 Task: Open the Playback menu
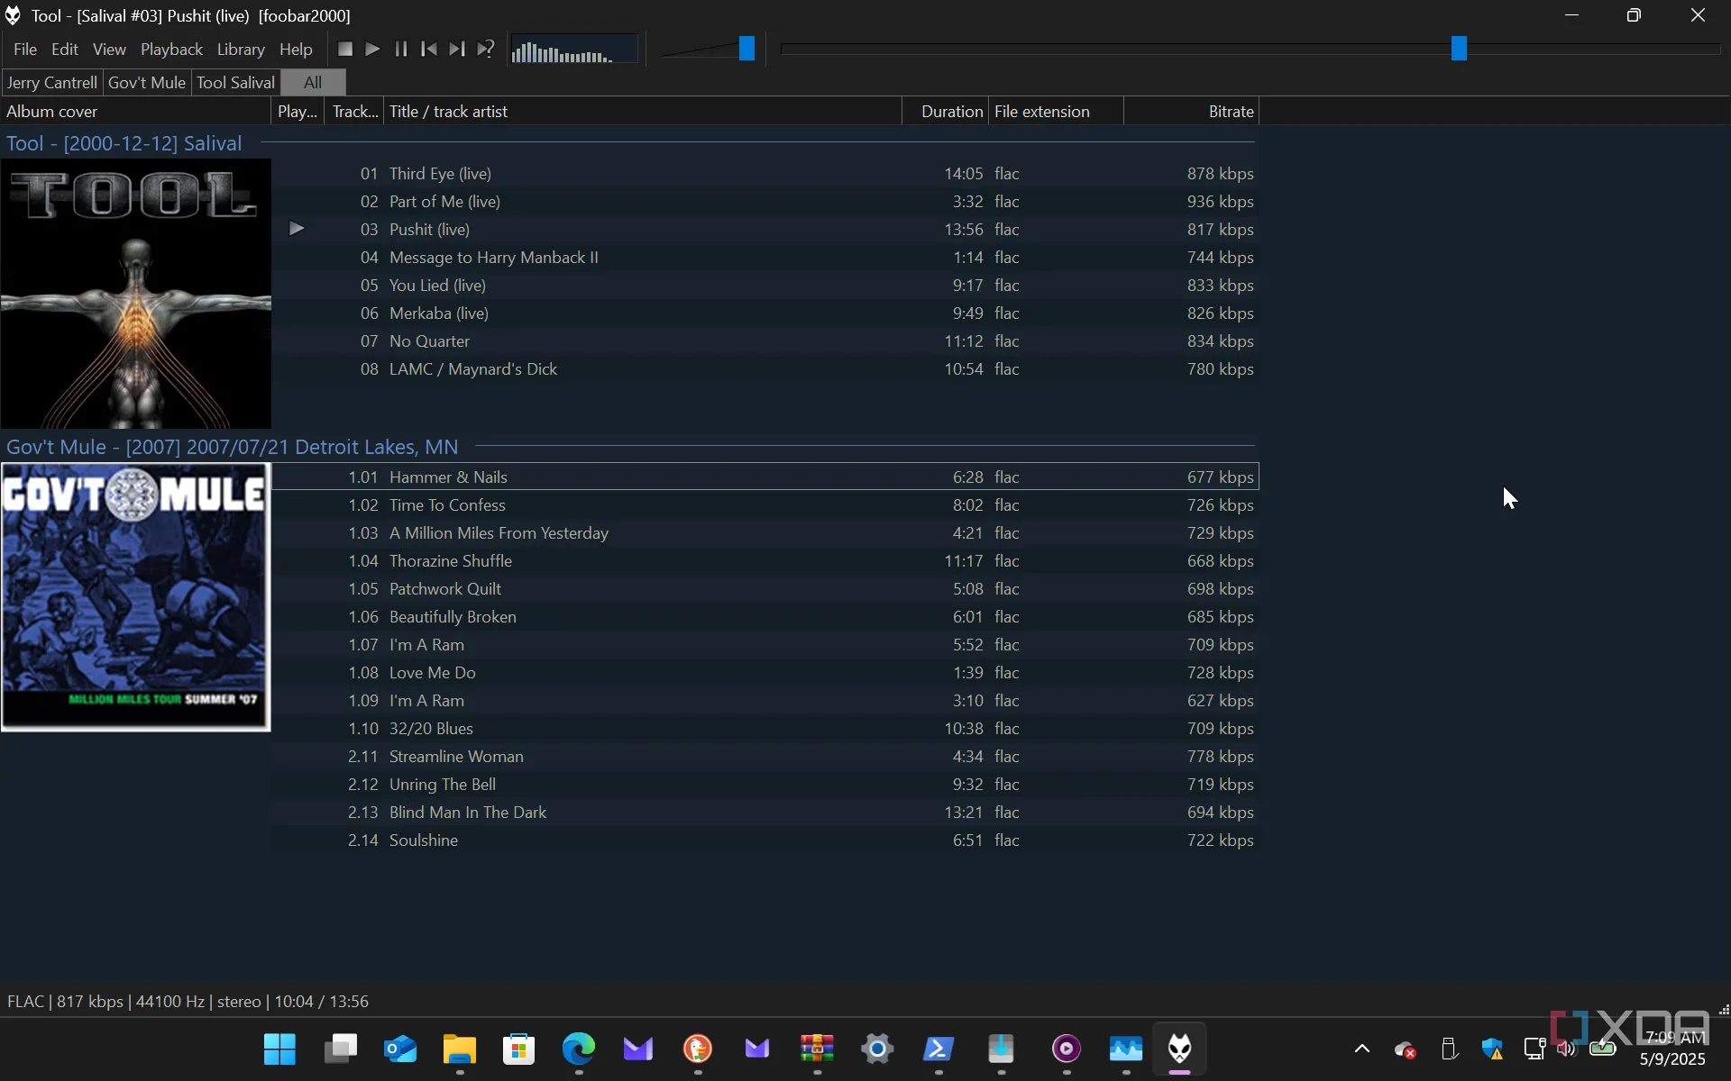click(171, 50)
